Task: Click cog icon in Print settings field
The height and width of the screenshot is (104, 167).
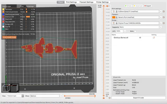Action: point(114,11)
